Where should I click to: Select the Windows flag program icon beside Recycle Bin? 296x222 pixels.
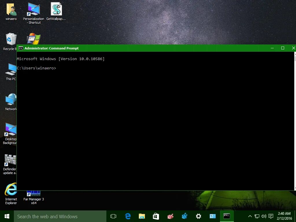click(34, 39)
